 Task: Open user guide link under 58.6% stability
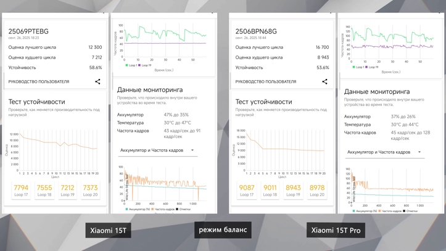pyautogui.click(x=39, y=81)
